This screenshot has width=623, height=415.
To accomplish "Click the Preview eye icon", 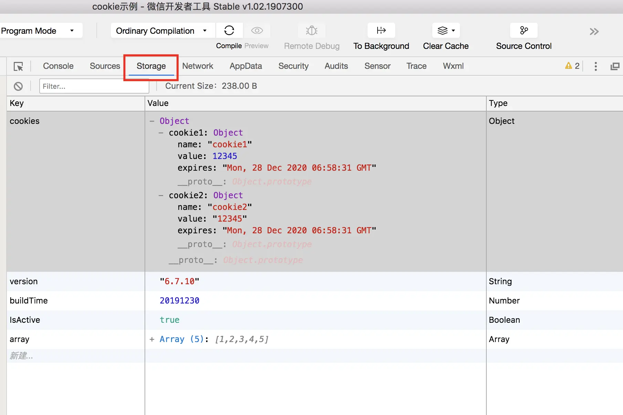I will tap(257, 31).
